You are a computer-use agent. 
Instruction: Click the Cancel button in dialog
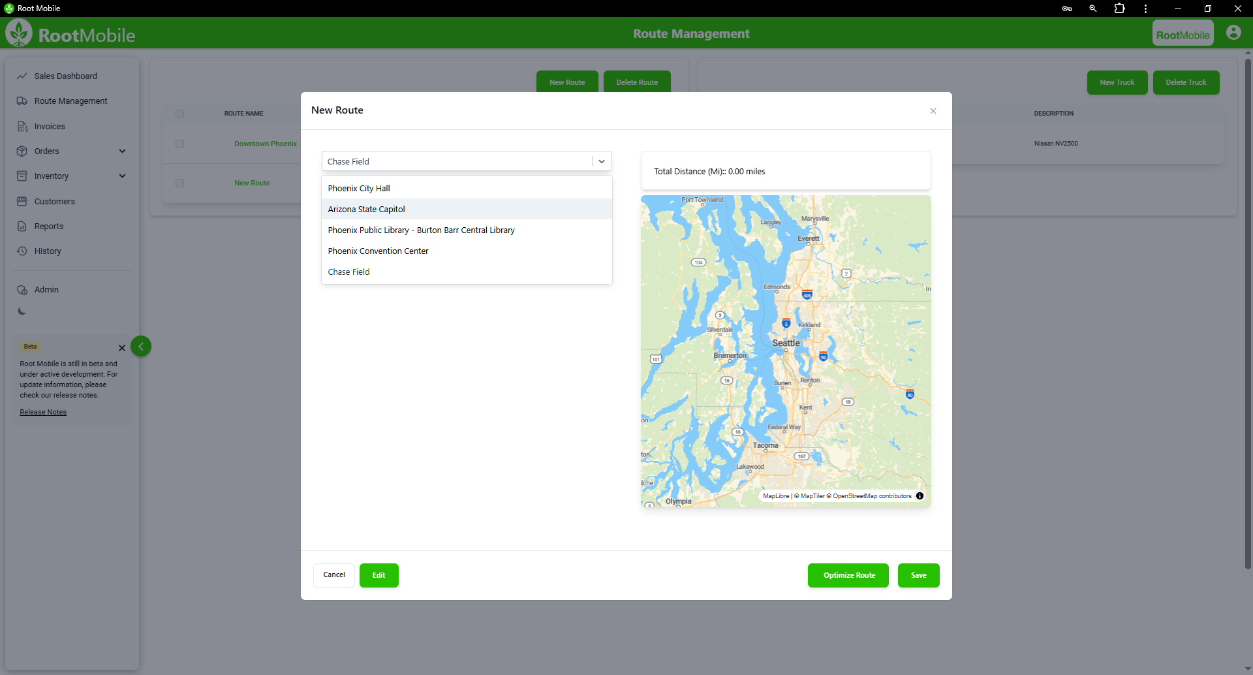coord(334,575)
